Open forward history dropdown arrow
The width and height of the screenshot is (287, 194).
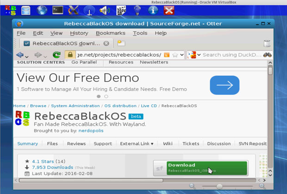click(x=45, y=57)
